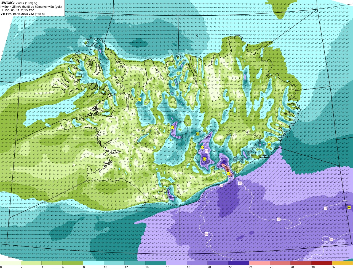The image size is (353, 269).
Task: Pick the 28–30 m/s red legend swatch
Action: [x=301, y=263]
